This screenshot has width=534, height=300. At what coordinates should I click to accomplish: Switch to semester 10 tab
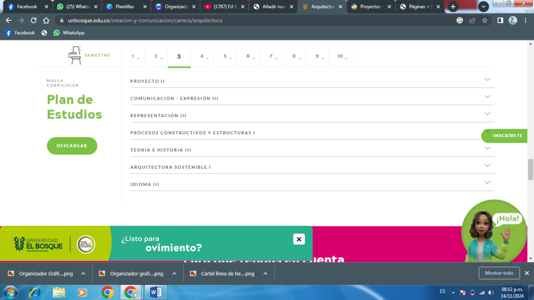click(x=341, y=56)
